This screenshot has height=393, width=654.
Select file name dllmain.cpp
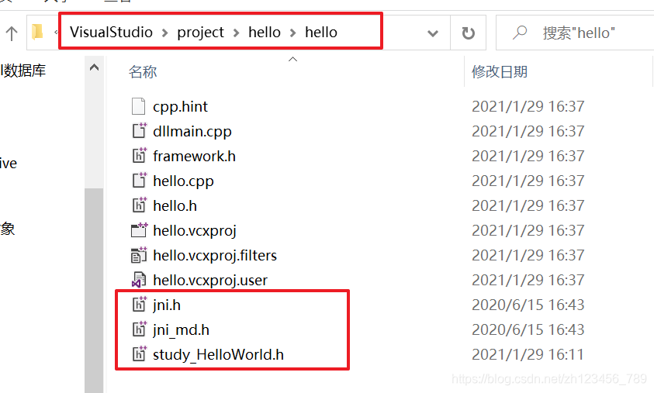point(192,131)
